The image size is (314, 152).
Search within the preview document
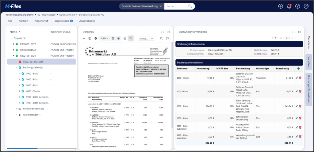click(x=161, y=38)
